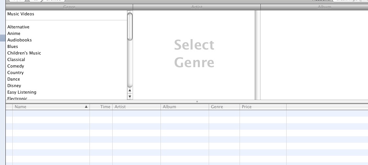
Task: Click the genre list scroll-up arrow
Action: point(130,90)
